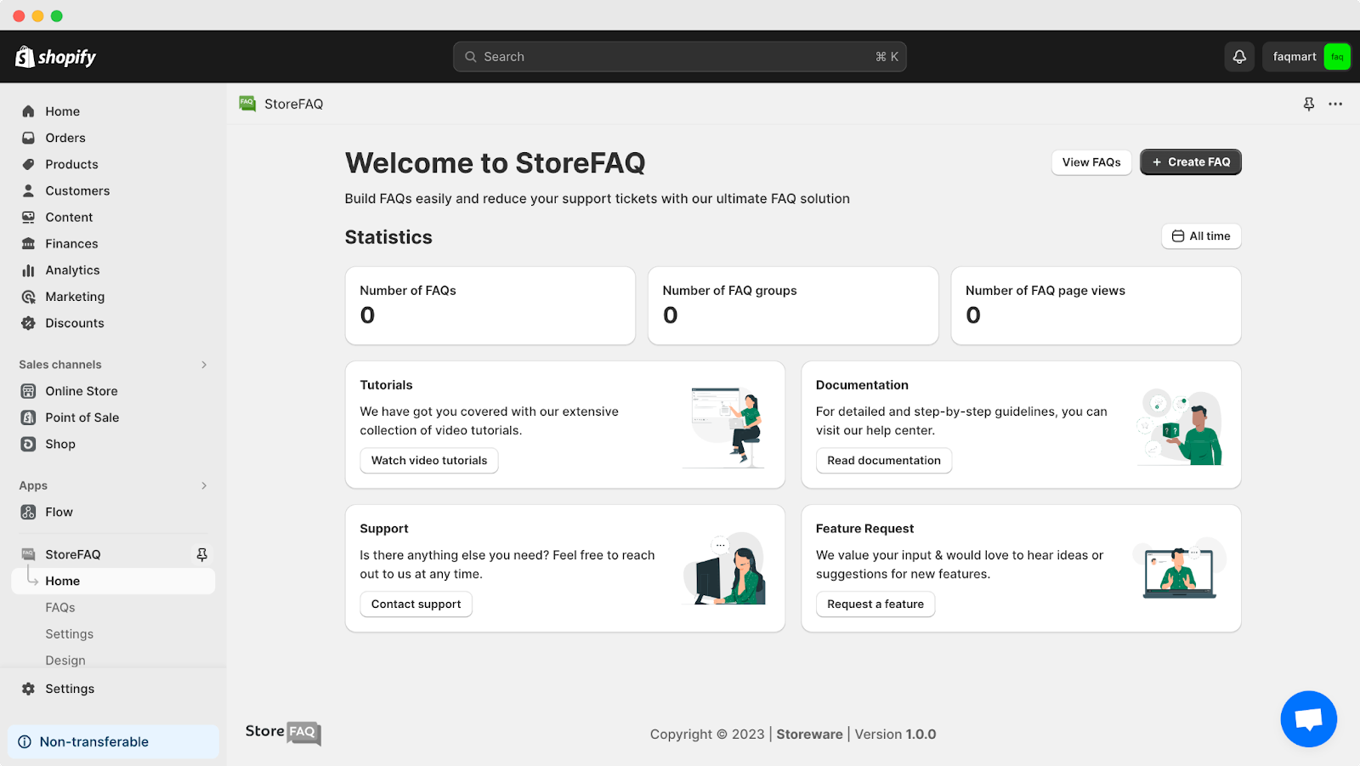
Task: Open notifications bell icon
Action: coord(1239,57)
